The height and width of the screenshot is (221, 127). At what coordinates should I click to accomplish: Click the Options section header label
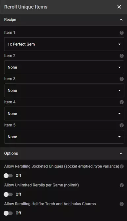(11, 154)
